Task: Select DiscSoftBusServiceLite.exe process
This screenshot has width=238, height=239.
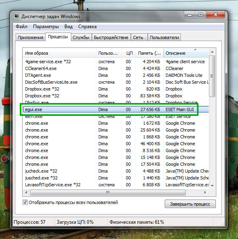Action: point(116,82)
